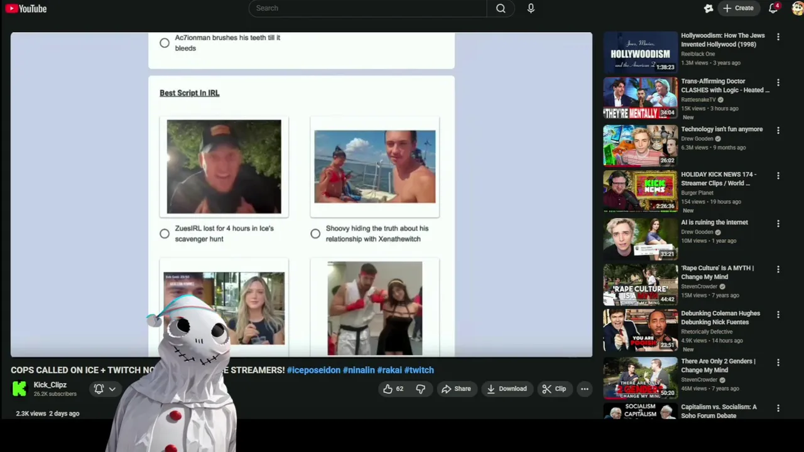Open the account avatar menu
The width and height of the screenshot is (804, 452).
(798, 8)
